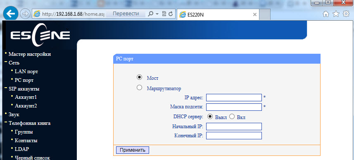
Task: Select the Маршрутизатор radio button
Action: [140, 88]
